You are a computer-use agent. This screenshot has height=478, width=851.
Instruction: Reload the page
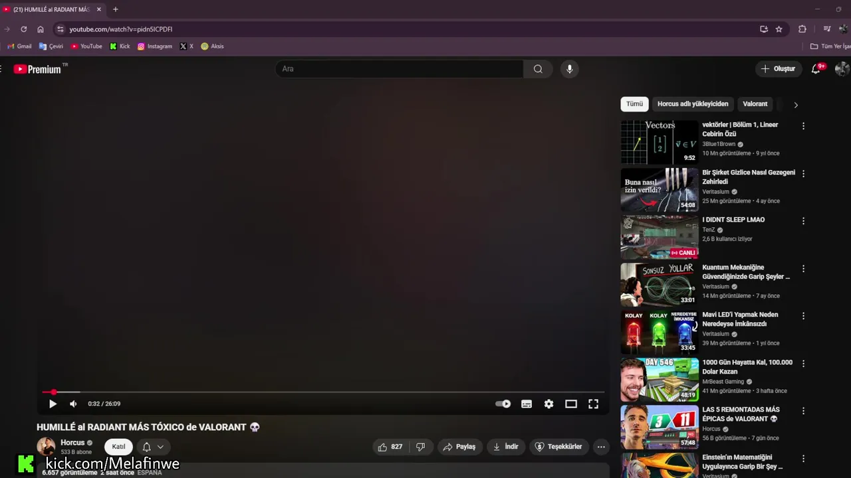(x=23, y=29)
